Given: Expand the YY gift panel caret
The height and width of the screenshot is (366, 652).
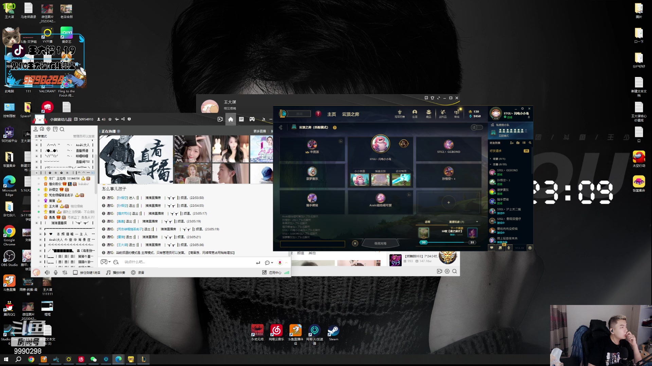Looking at the screenshot, I should pos(286,262).
